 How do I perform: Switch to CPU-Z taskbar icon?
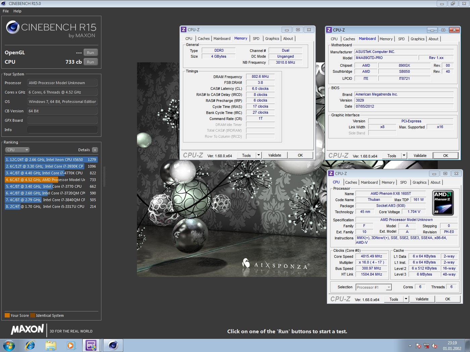(91, 345)
